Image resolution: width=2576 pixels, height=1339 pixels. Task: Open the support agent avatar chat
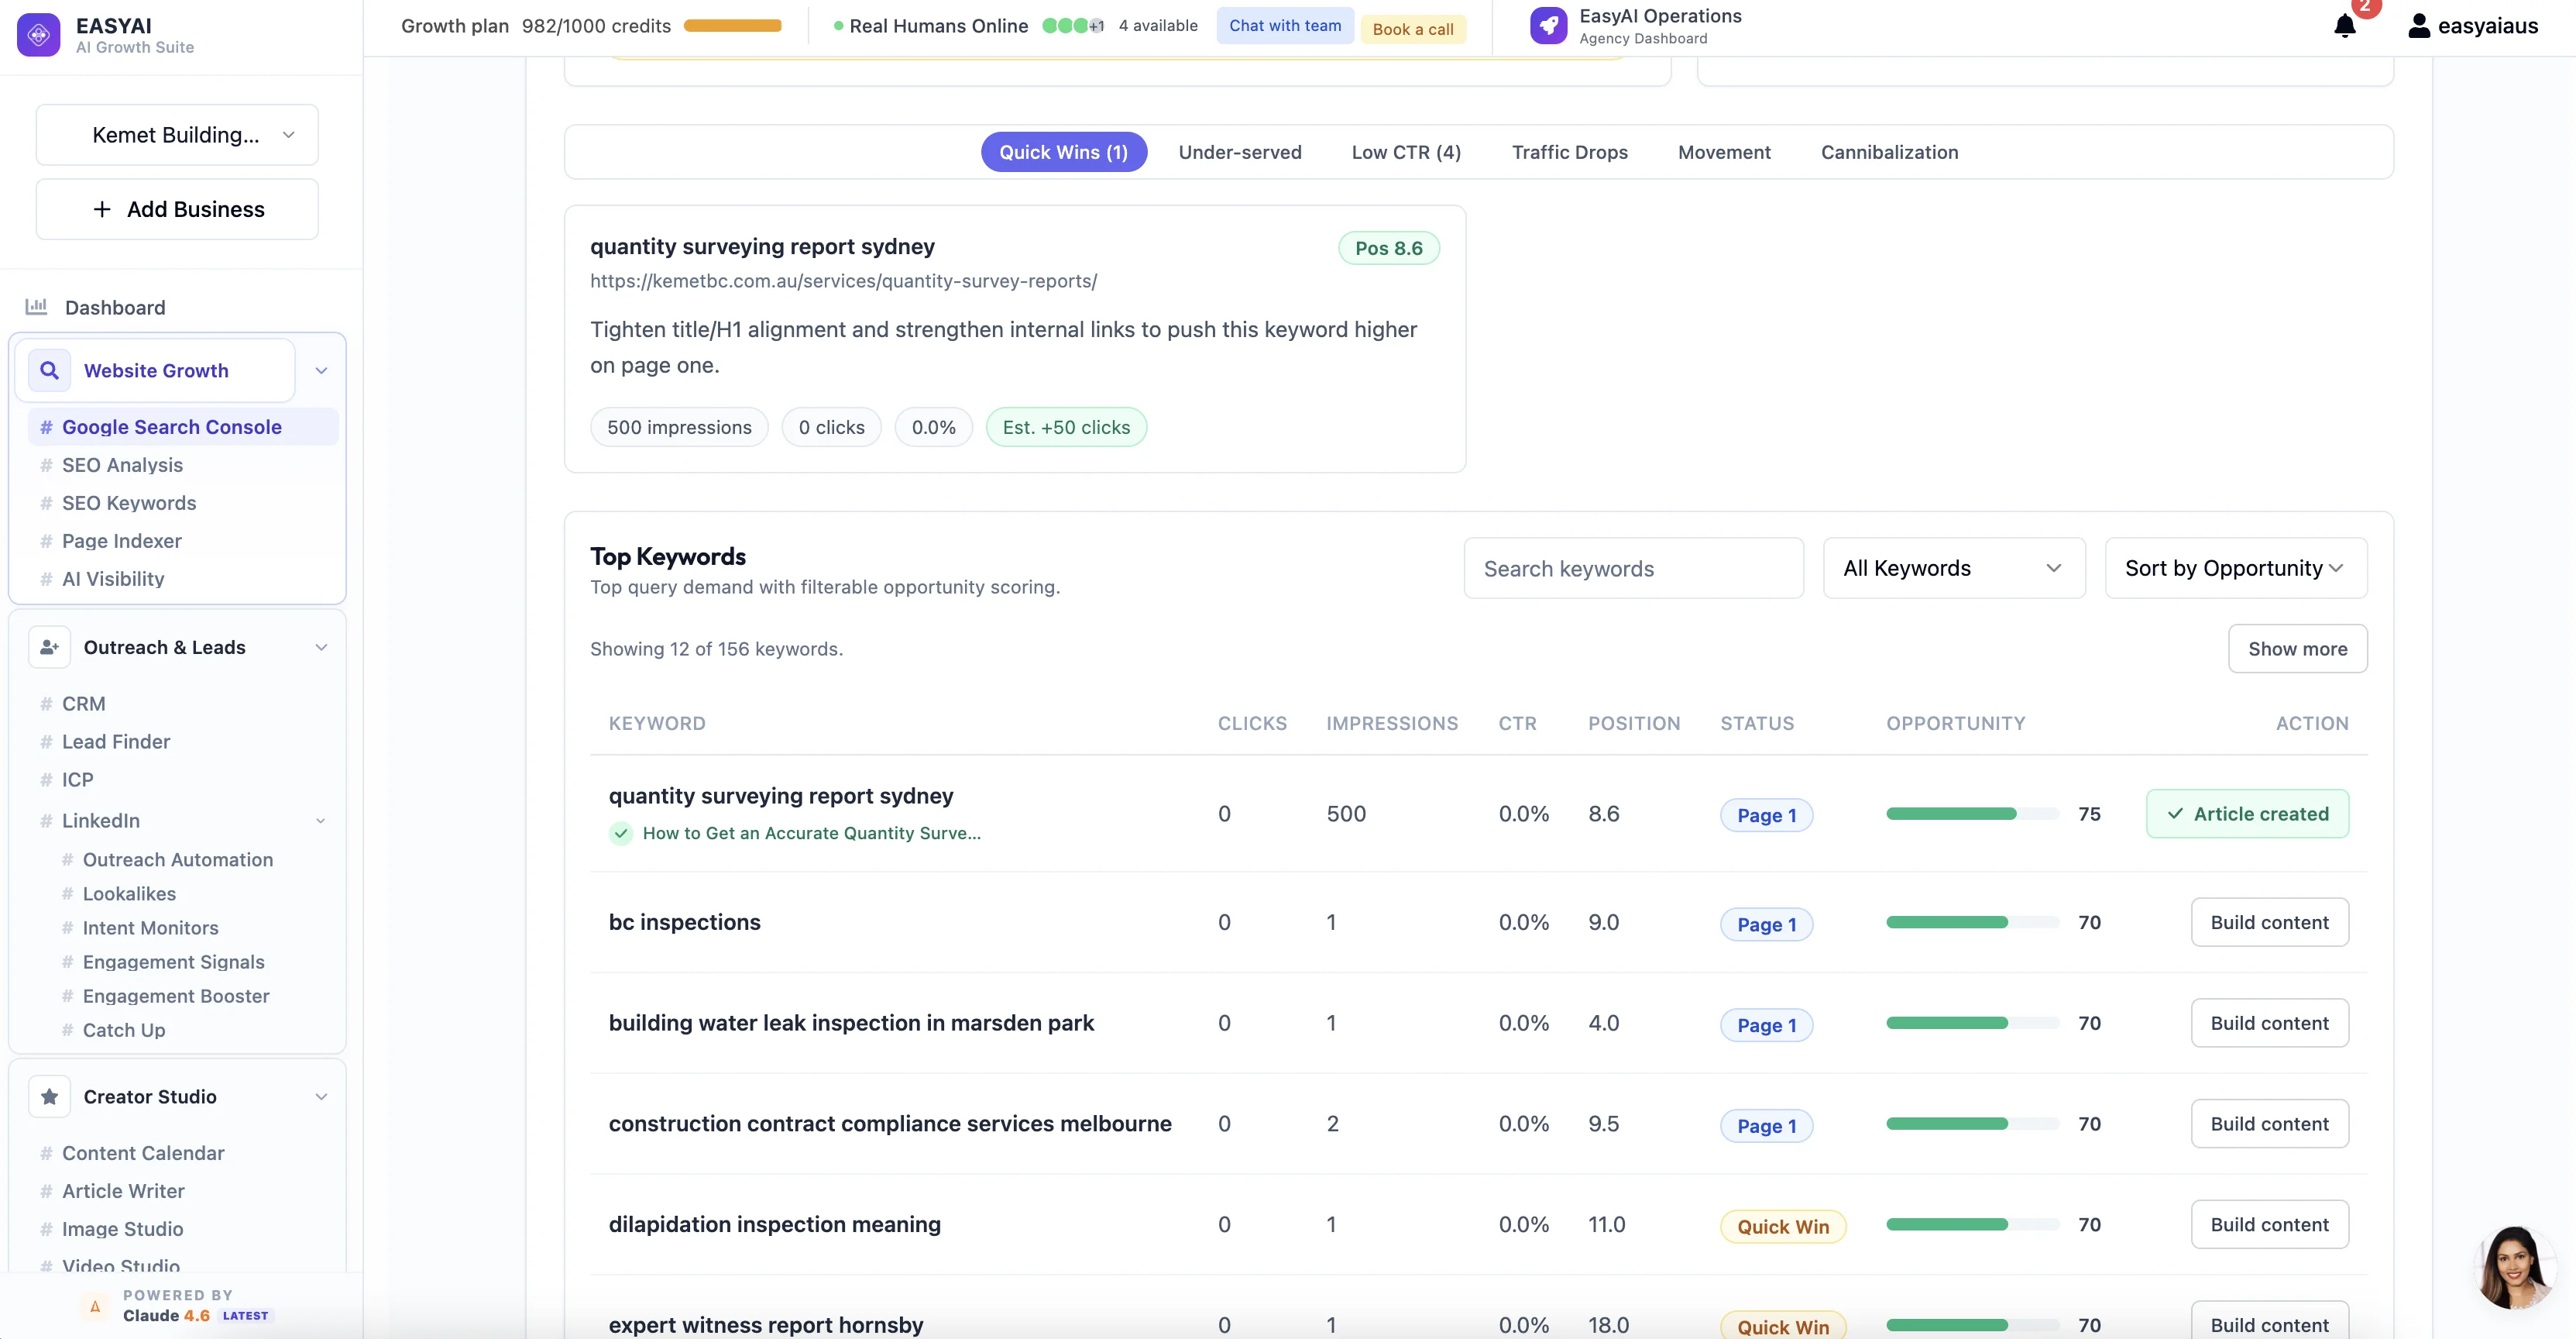2516,1267
